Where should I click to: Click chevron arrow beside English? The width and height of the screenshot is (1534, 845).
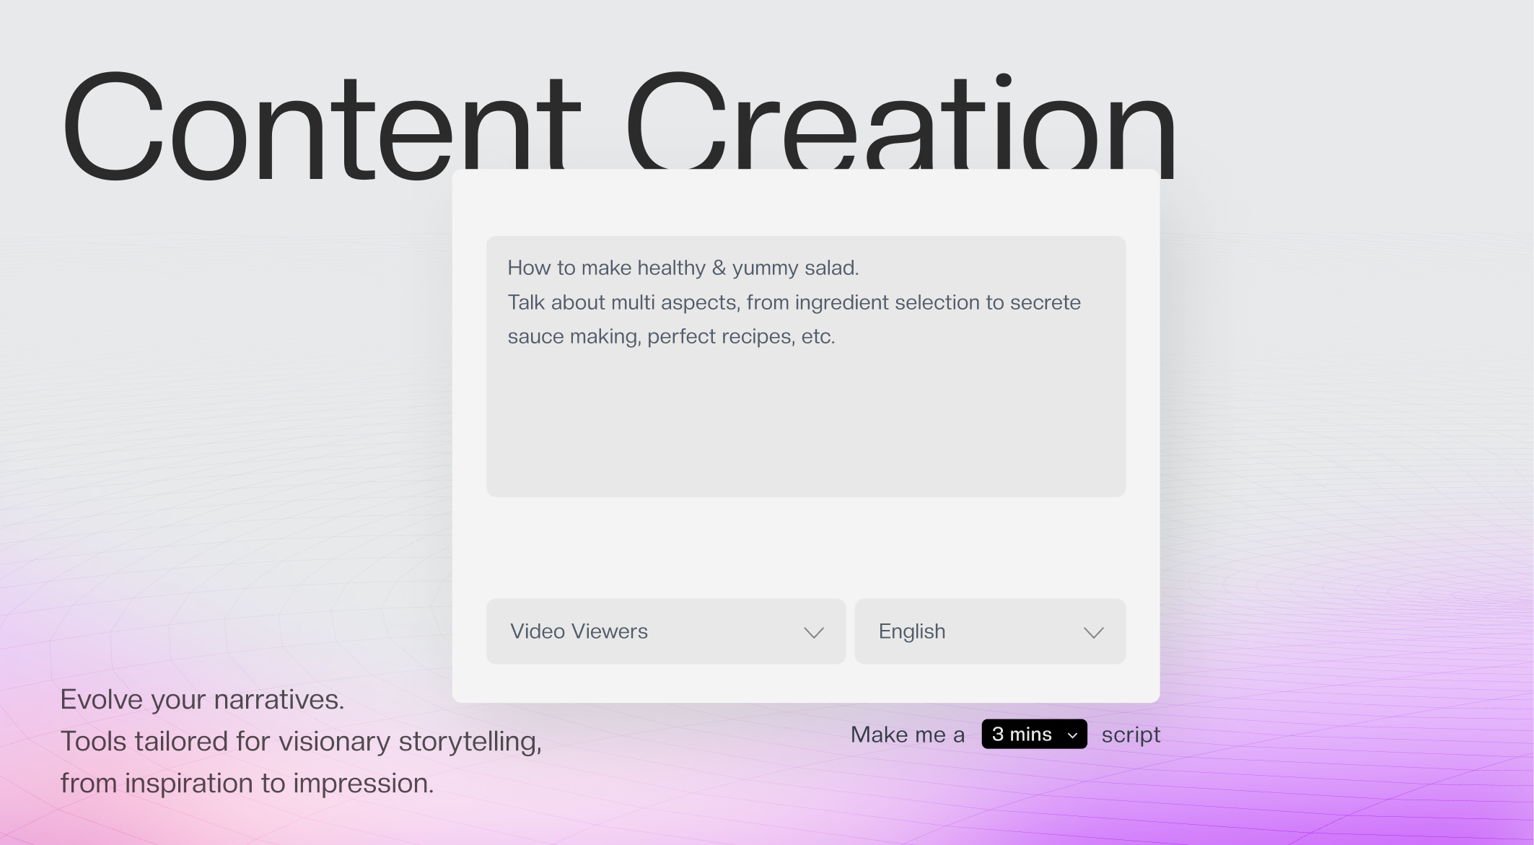[1093, 633]
